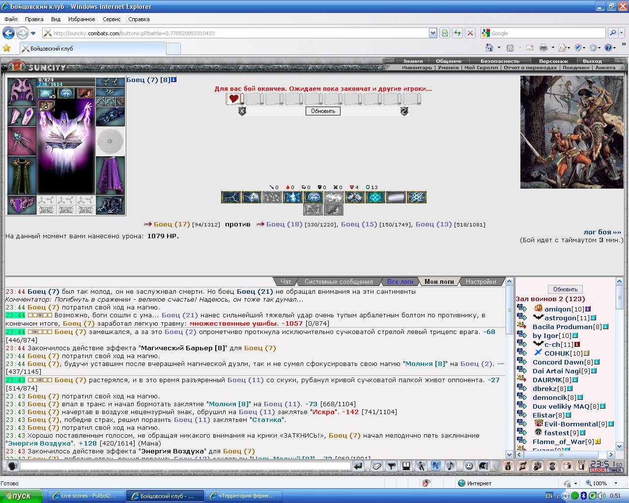Cast the second blue lightning cloud spell
The image size is (629, 503).
point(252,197)
